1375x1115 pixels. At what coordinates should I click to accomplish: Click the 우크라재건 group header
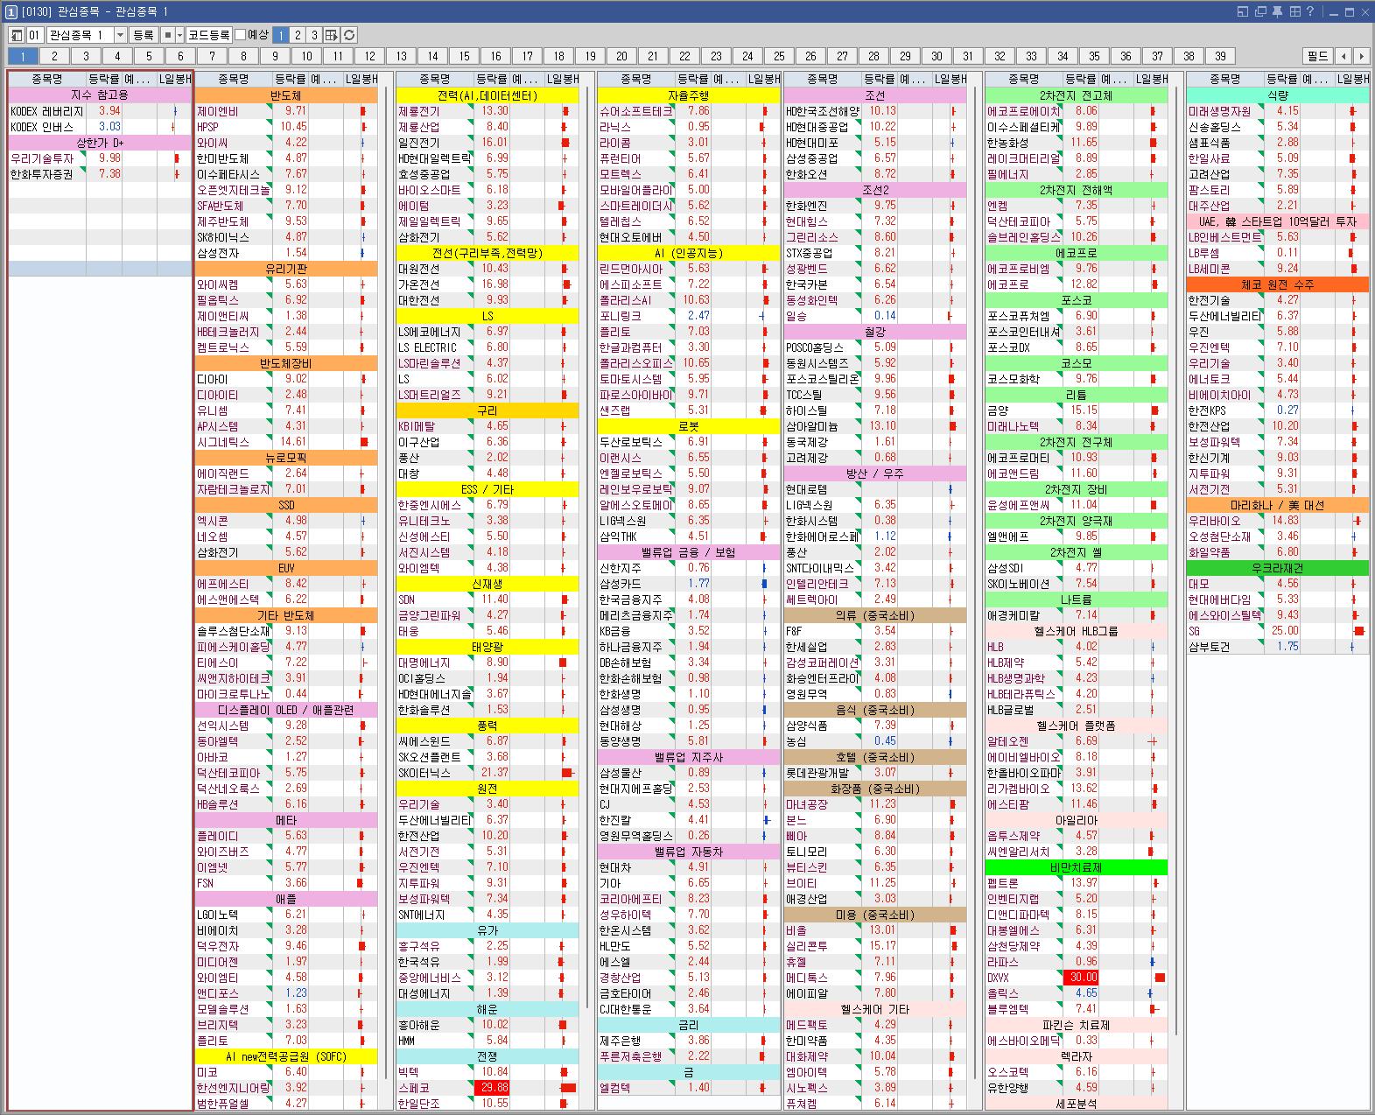coord(1278,568)
